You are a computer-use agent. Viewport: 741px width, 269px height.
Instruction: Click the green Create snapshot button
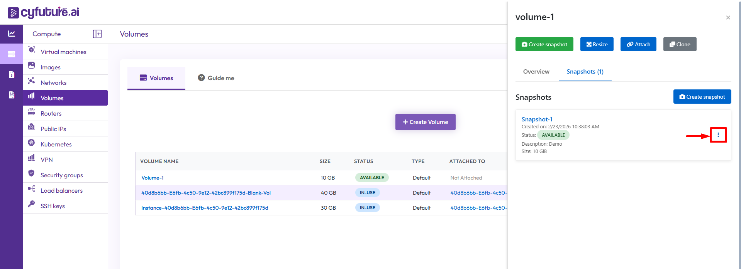(544, 44)
